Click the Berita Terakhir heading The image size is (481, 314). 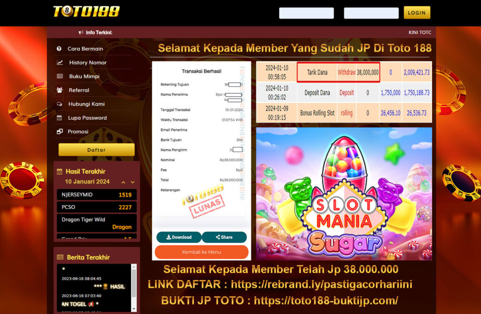[x=88, y=257]
